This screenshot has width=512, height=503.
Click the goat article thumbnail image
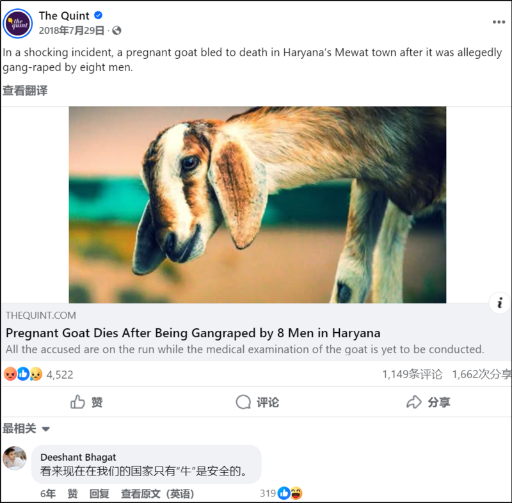[x=257, y=205]
